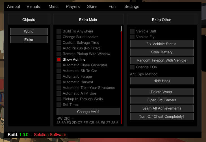
Task: Click Open 3rd Camera button
Action: click(x=162, y=100)
